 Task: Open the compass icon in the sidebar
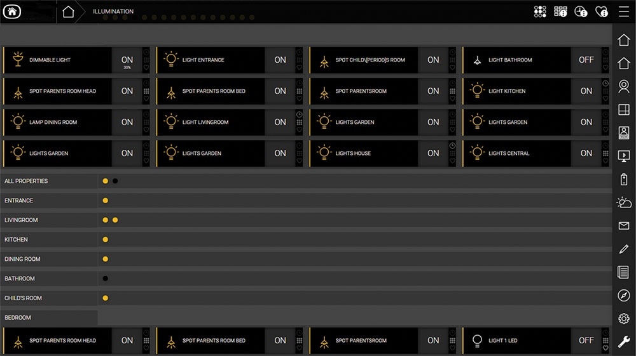624,296
